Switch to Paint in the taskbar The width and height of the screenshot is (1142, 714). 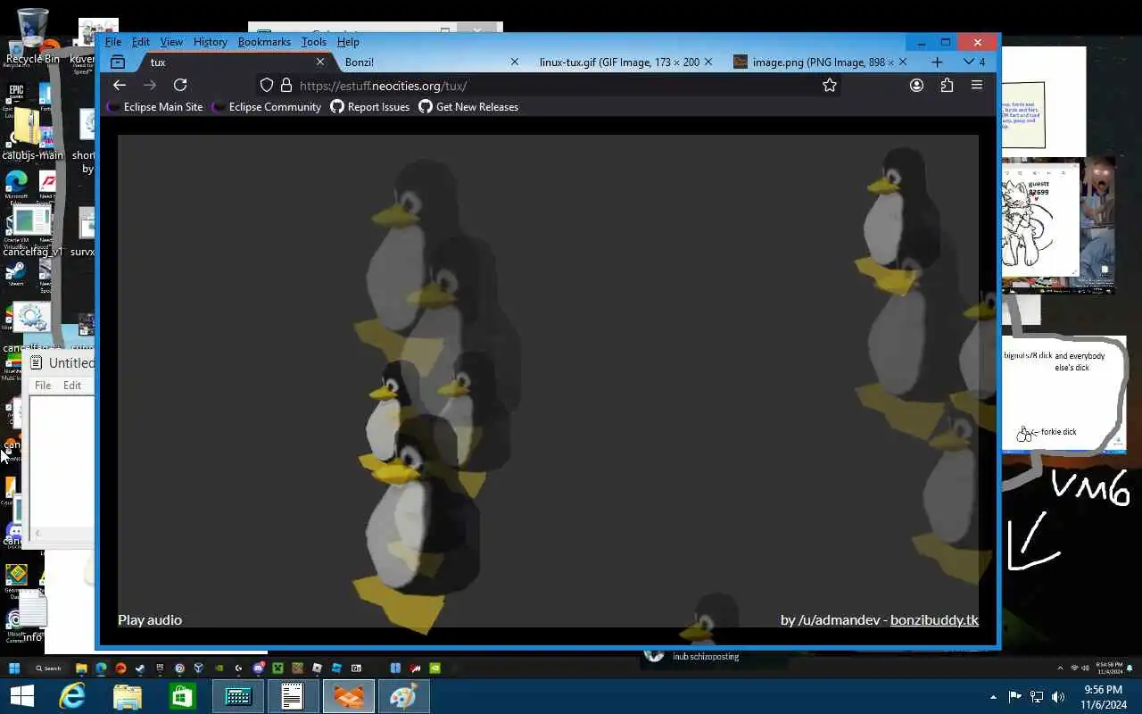(403, 696)
